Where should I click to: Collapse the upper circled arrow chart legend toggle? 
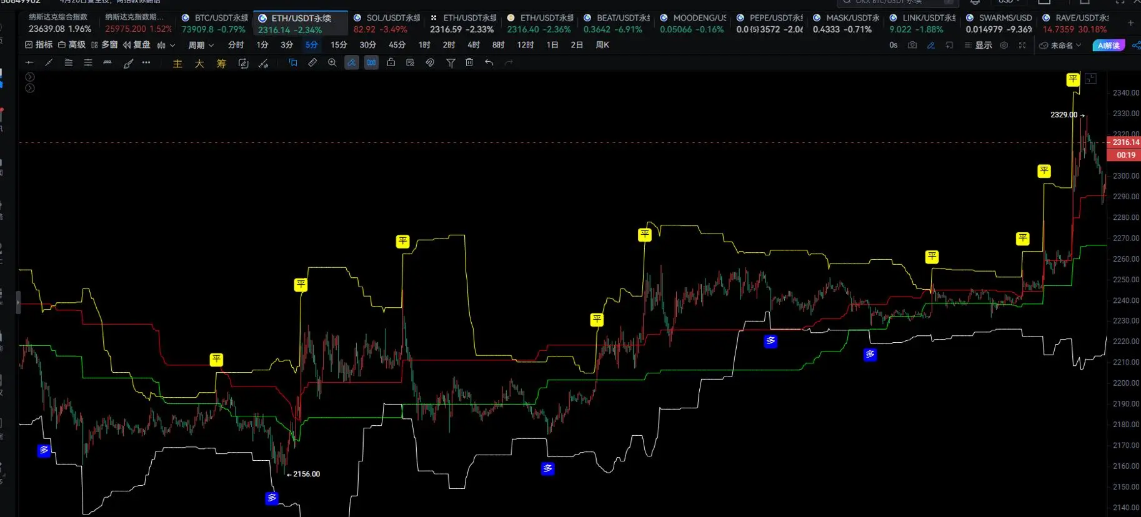pyautogui.click(x=30, y=77)
